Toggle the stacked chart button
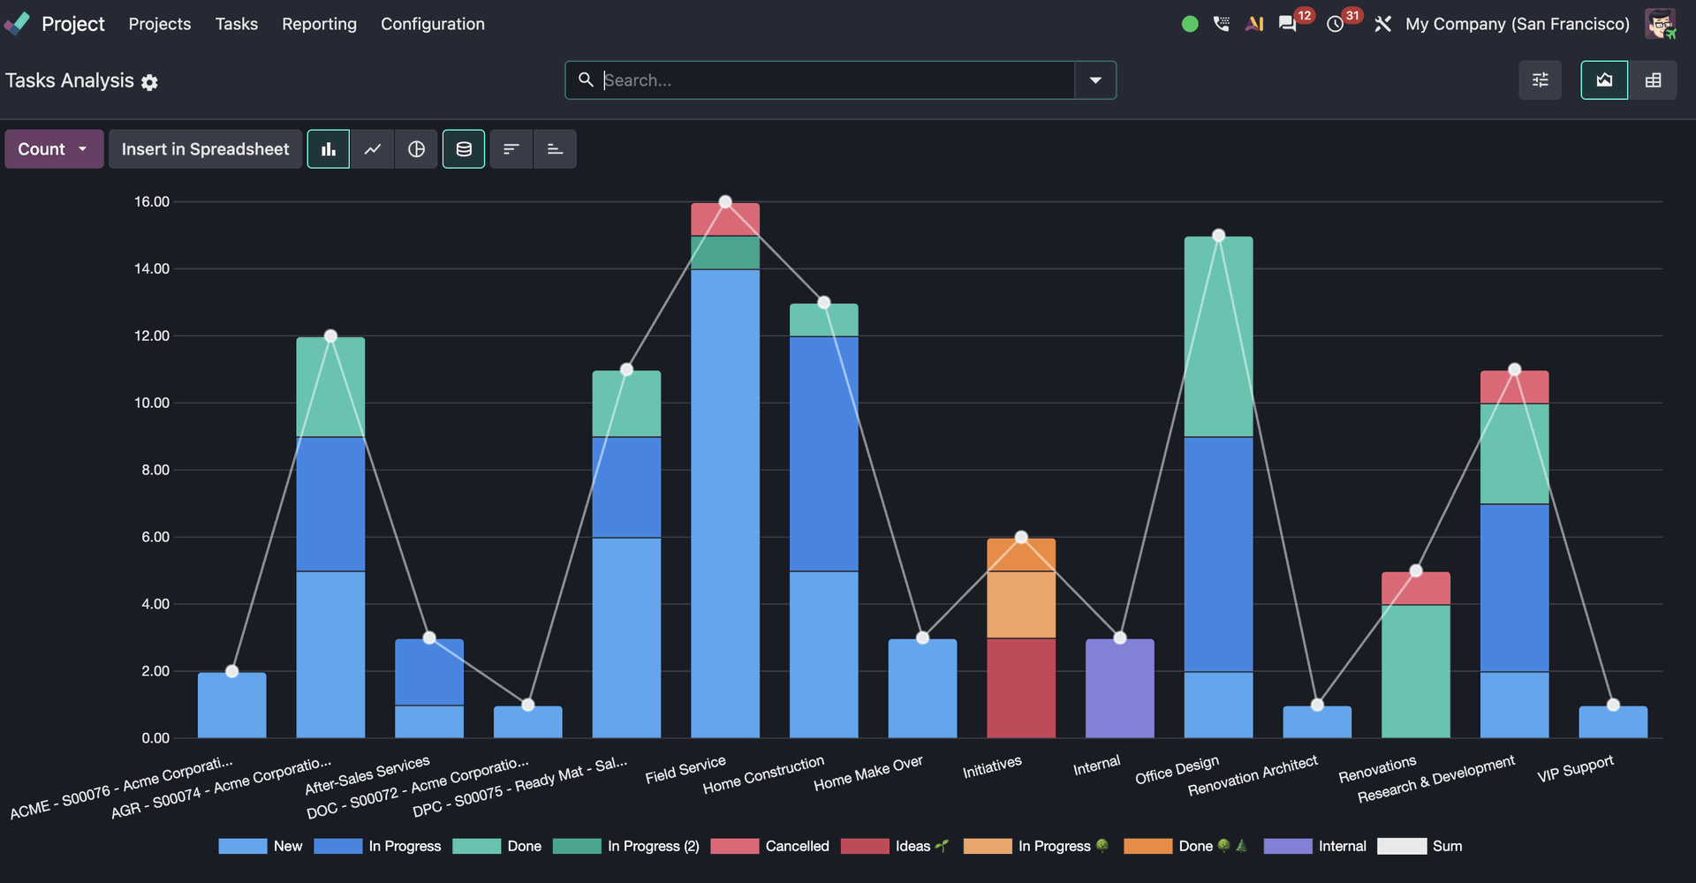The width and height of the screenshot is (1696, 883). pyautogui.click(x=464, y=149)
